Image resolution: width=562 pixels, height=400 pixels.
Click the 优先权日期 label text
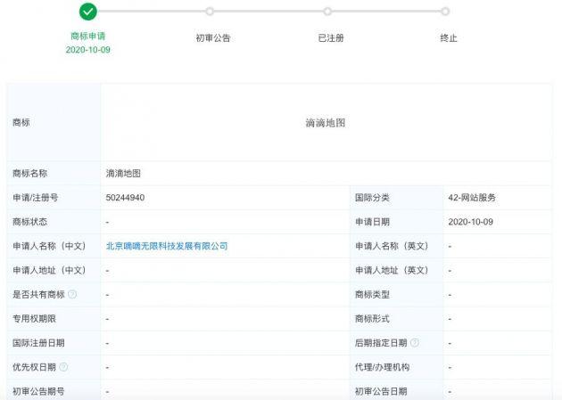tap(35, 367)
